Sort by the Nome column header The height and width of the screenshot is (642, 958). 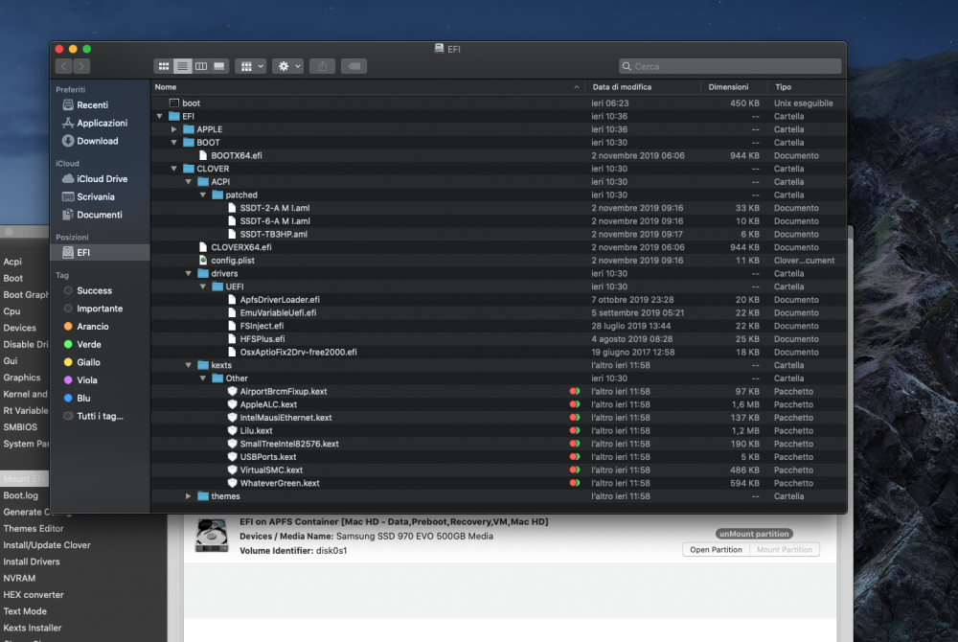[x=367, y=87]
